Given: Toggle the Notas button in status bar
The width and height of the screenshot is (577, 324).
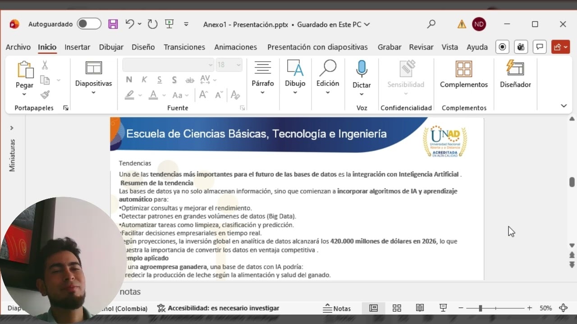Looking at the screenshot, I should pos(337,308).
